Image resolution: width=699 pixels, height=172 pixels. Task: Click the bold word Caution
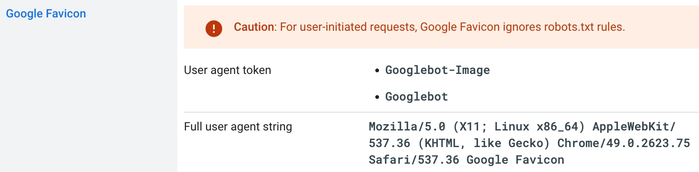click(x=254, y=27)
